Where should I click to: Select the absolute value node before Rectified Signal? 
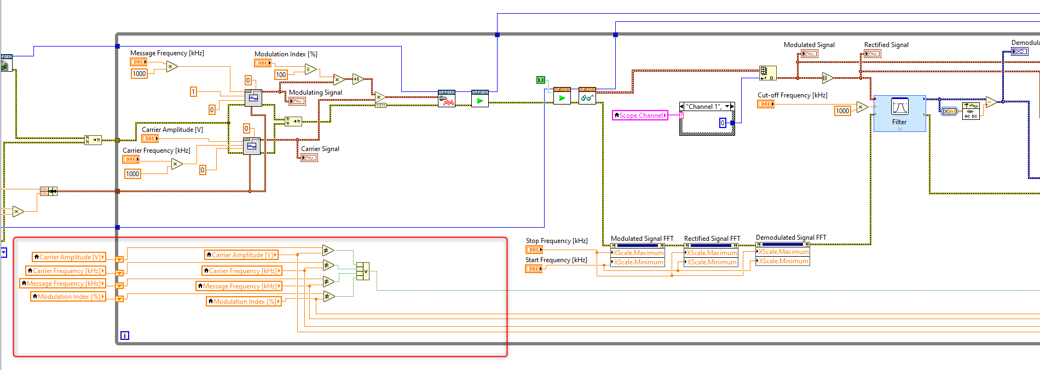click(828, 78)
